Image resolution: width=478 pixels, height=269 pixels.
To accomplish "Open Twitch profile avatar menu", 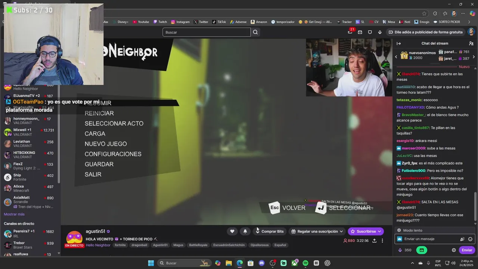I will (x=471, y=32).
